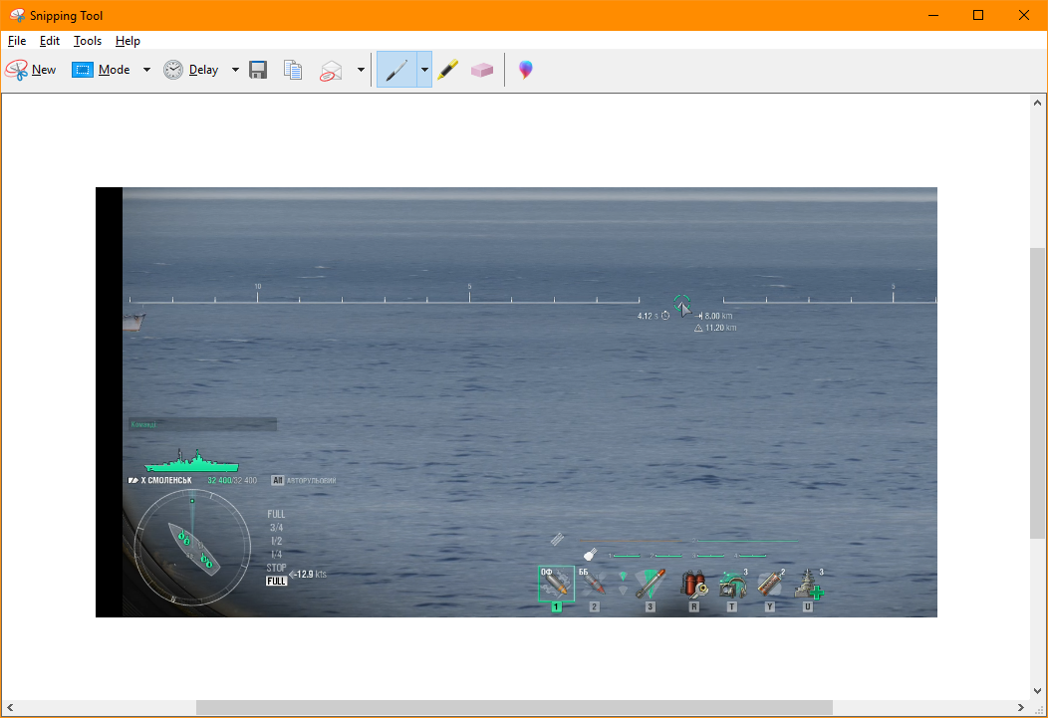Click the consumable icon keyed T
This screenshot has height=718, width=1048.
(x=732, y=584)
